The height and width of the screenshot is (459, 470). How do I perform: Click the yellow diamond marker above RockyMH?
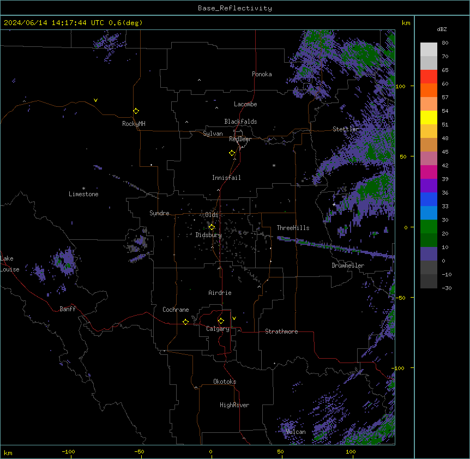[x=136, y=111]
